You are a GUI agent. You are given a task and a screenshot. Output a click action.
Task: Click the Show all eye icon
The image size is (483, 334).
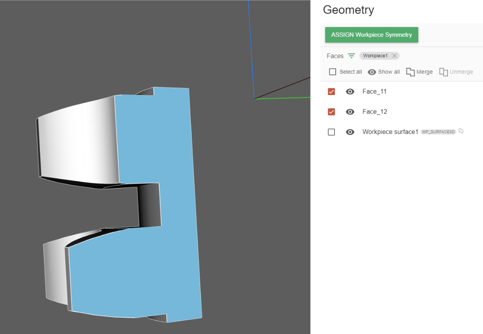[372, 72]
